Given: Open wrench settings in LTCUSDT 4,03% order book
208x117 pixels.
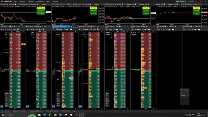Looking at the screenshot, I should 106,30.
